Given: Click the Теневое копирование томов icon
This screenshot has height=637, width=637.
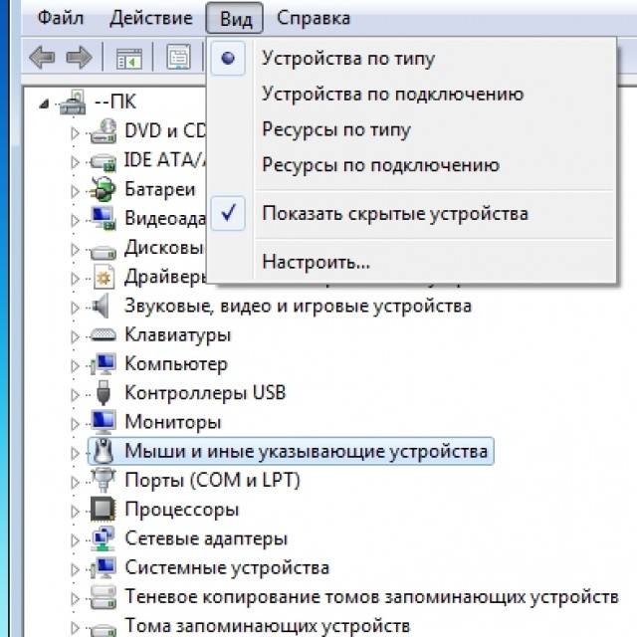Looking at the screenshot, I should [x=104, y=597].
